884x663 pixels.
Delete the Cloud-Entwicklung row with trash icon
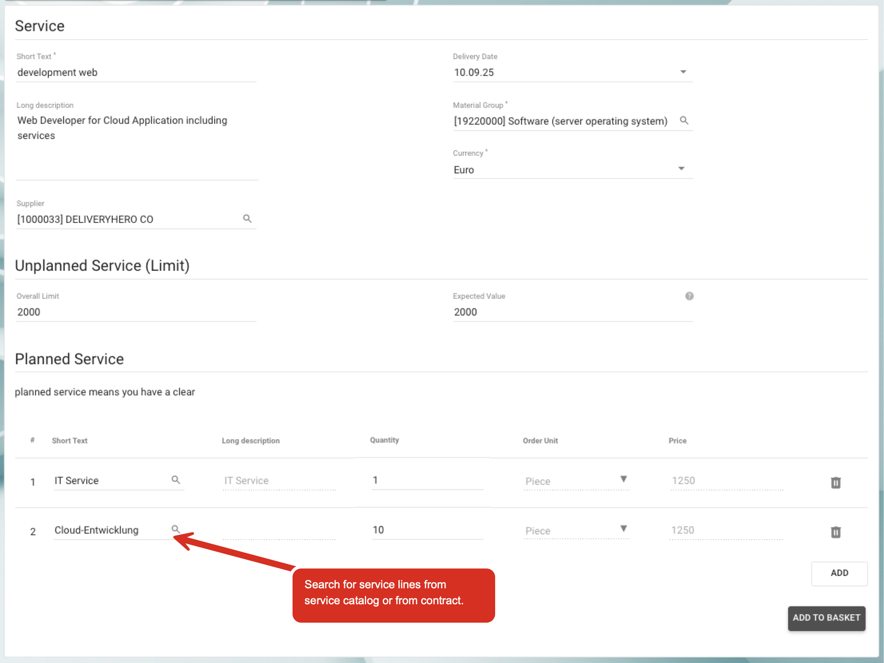coord(835,532)
